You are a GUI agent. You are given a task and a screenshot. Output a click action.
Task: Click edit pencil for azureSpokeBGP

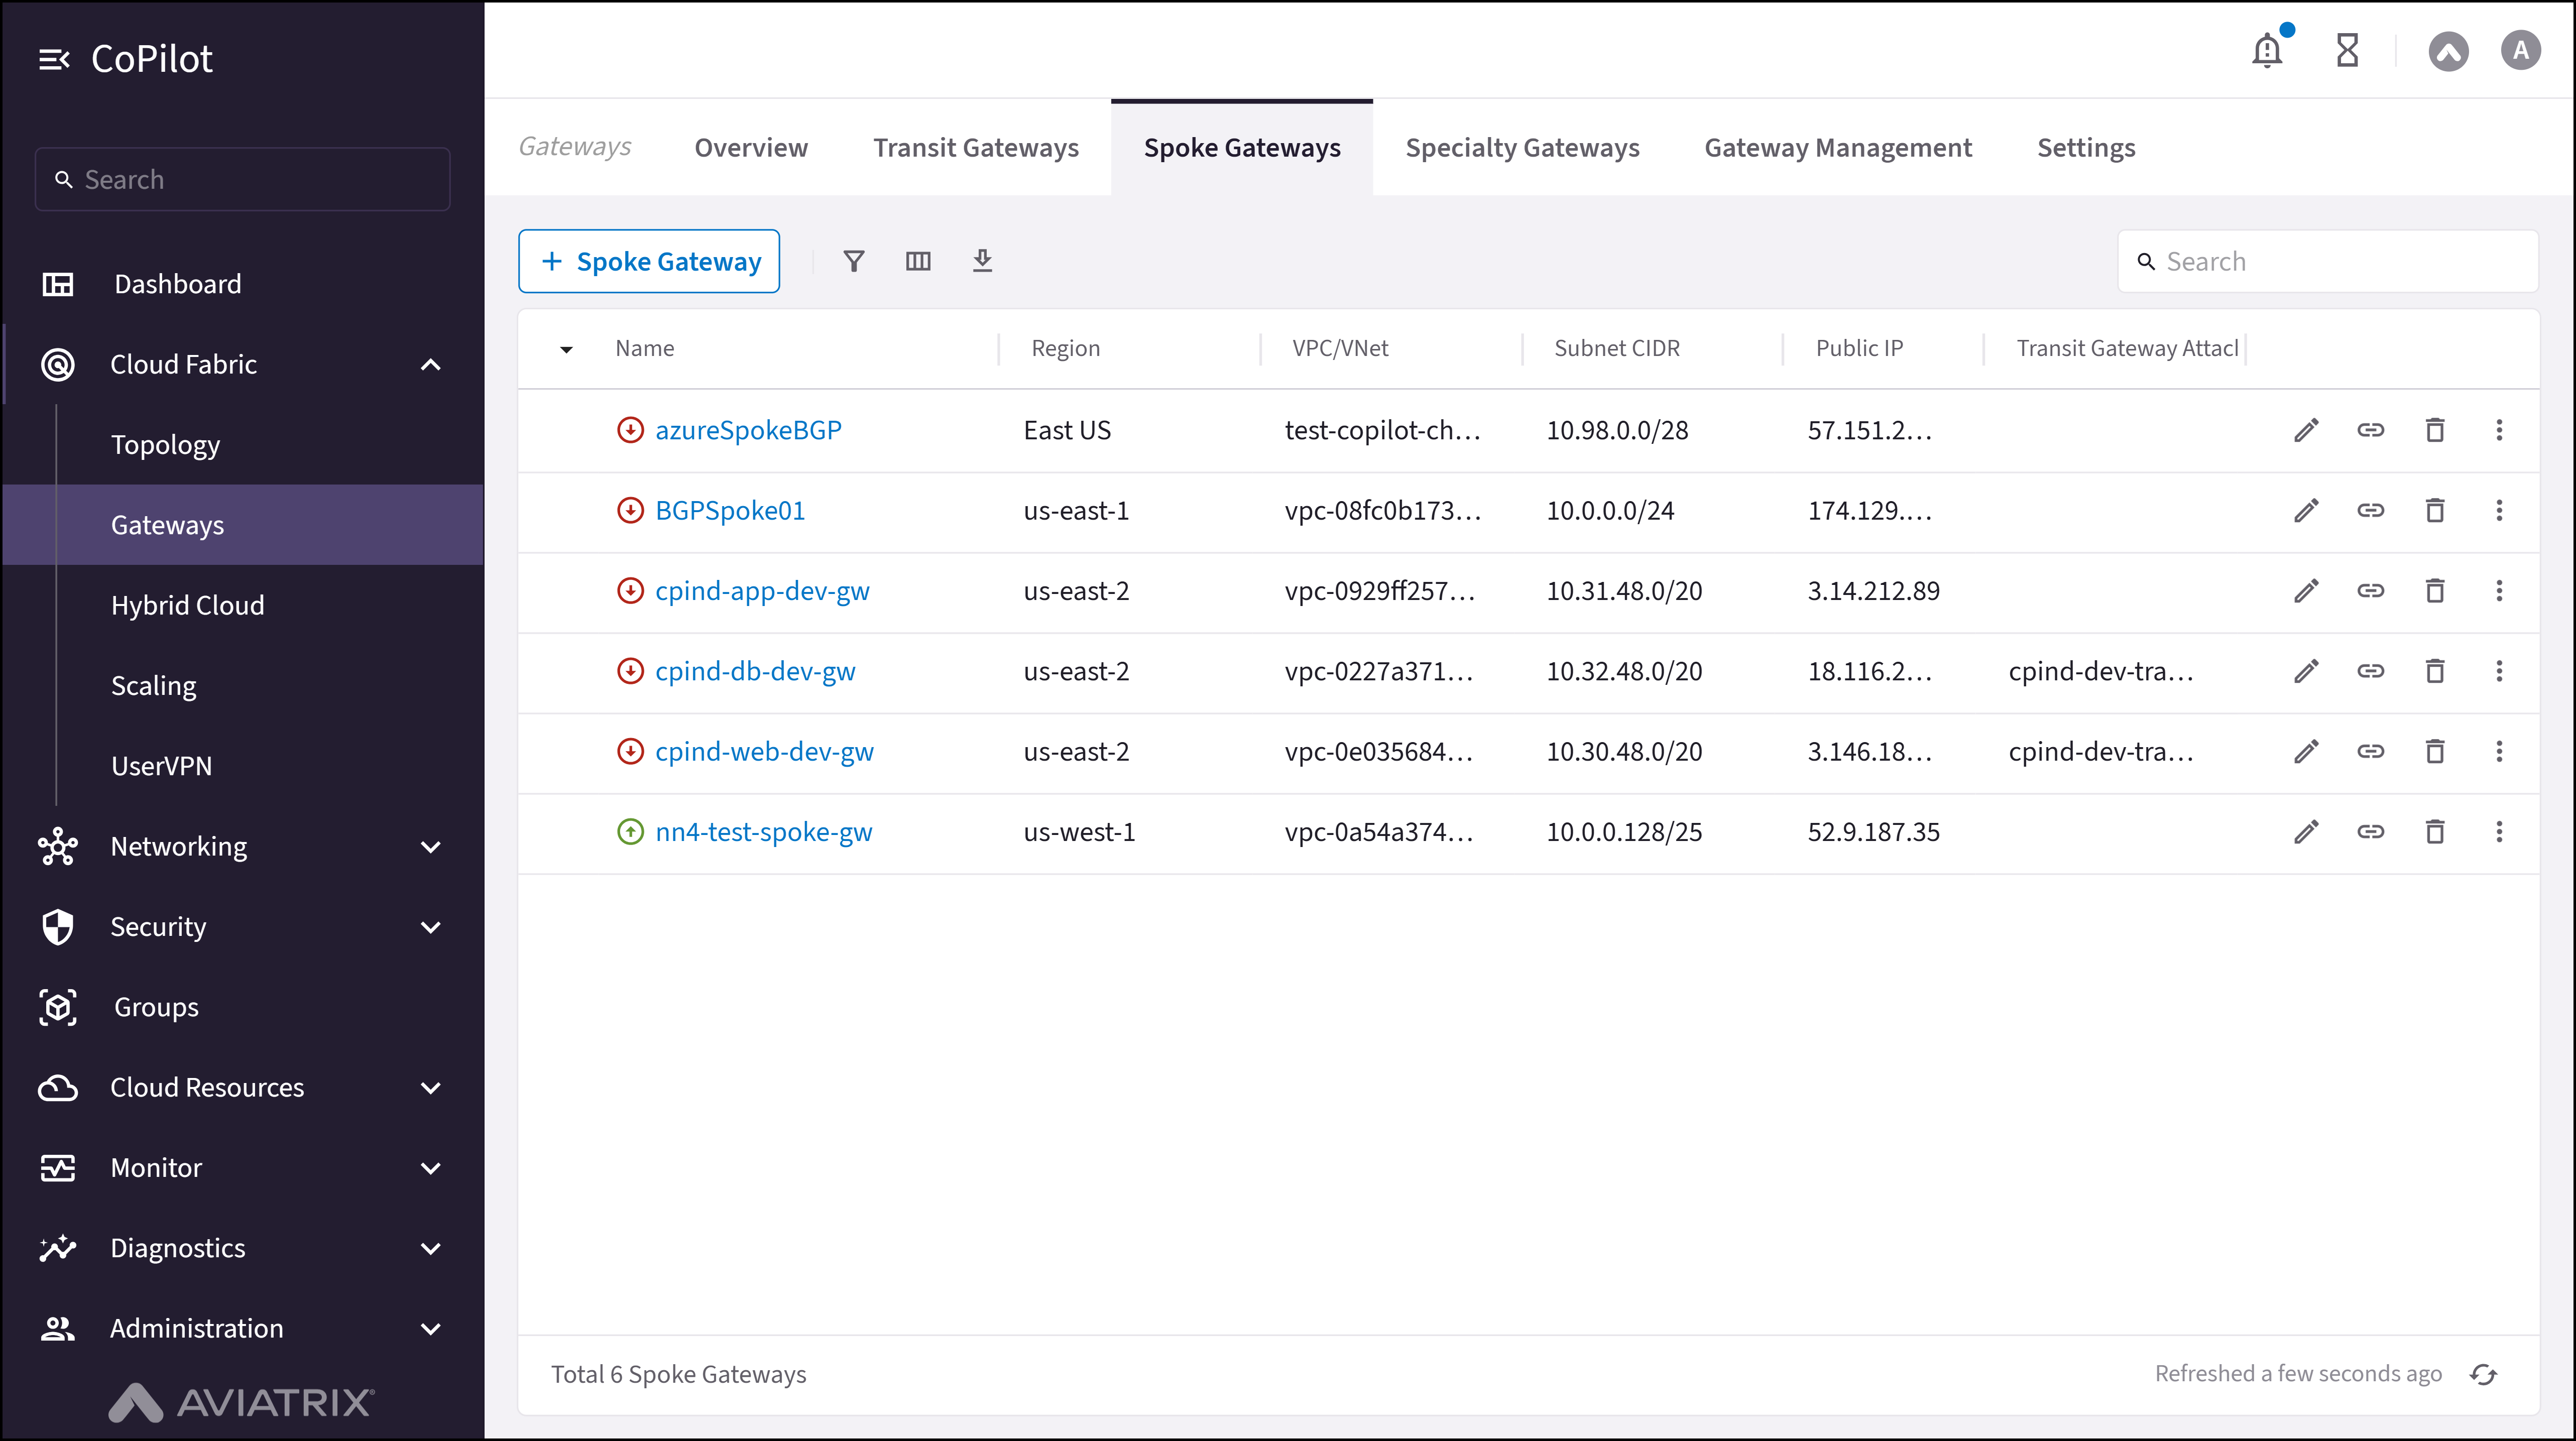(2306, 430)
